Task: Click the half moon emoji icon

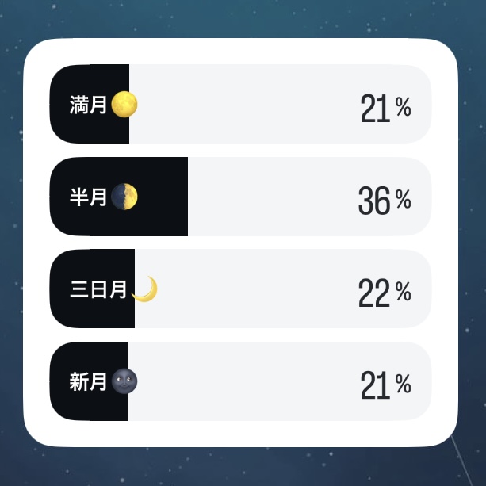Action: [124, 197]
